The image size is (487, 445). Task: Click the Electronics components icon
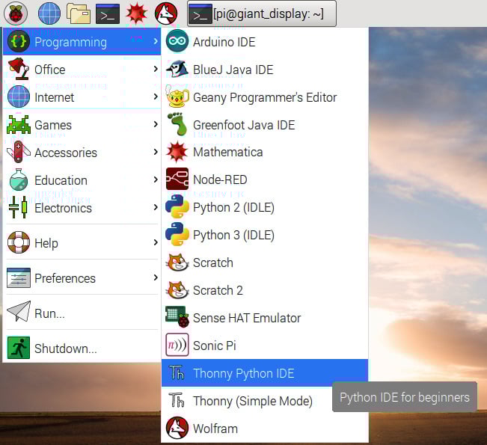[18, 207]
